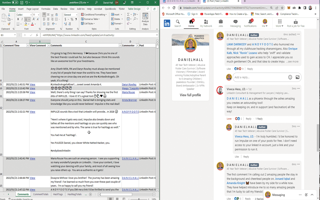
Task: Reply to Viveca Hess's comment
Action: 248,118
